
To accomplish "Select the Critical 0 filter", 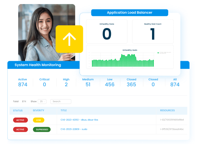I will click(44, 82).
